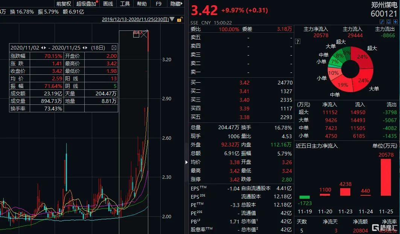Image resolution: width=400 pixels, height=234 pixels.
Task: Step the start date 2020/11/02 backward
Action: pos(42,48)
